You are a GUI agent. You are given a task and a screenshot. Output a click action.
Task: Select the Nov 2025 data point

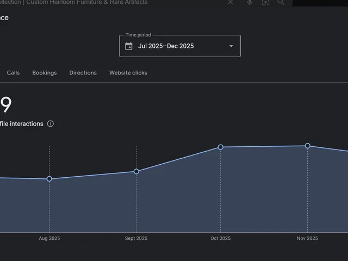(307, 146)
